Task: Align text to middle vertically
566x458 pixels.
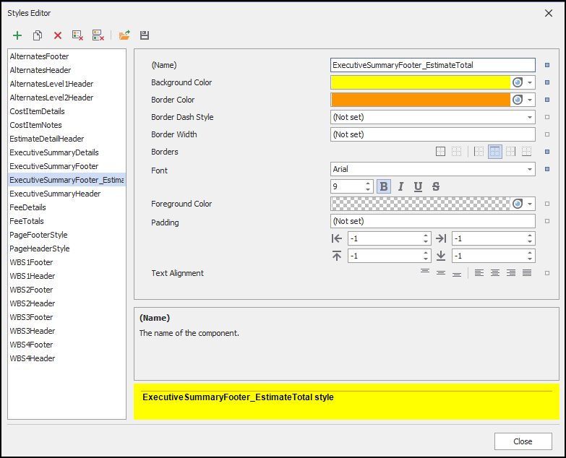Action: pyautogui.click(x=441, y=272)
